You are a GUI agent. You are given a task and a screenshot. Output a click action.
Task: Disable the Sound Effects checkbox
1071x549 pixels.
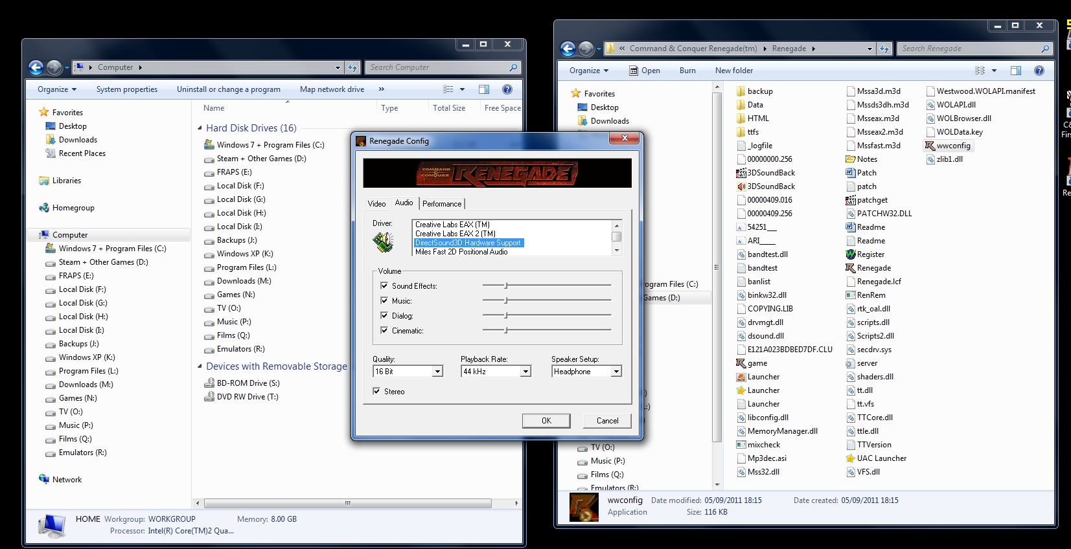(384, 286)
